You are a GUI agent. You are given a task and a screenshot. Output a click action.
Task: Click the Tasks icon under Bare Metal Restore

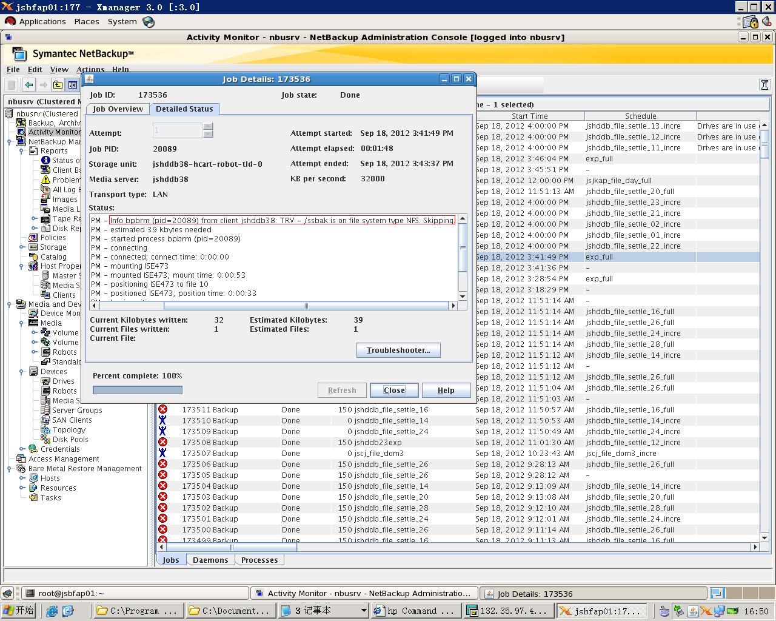33,497
